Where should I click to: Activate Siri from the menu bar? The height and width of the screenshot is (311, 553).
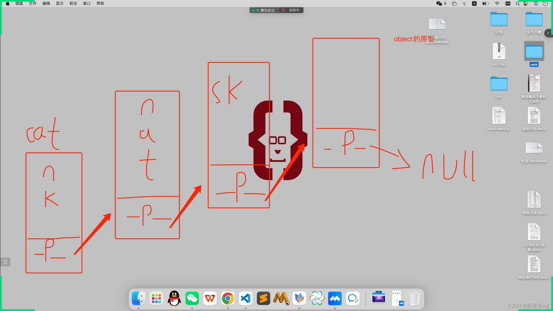[x=536, y=3]
